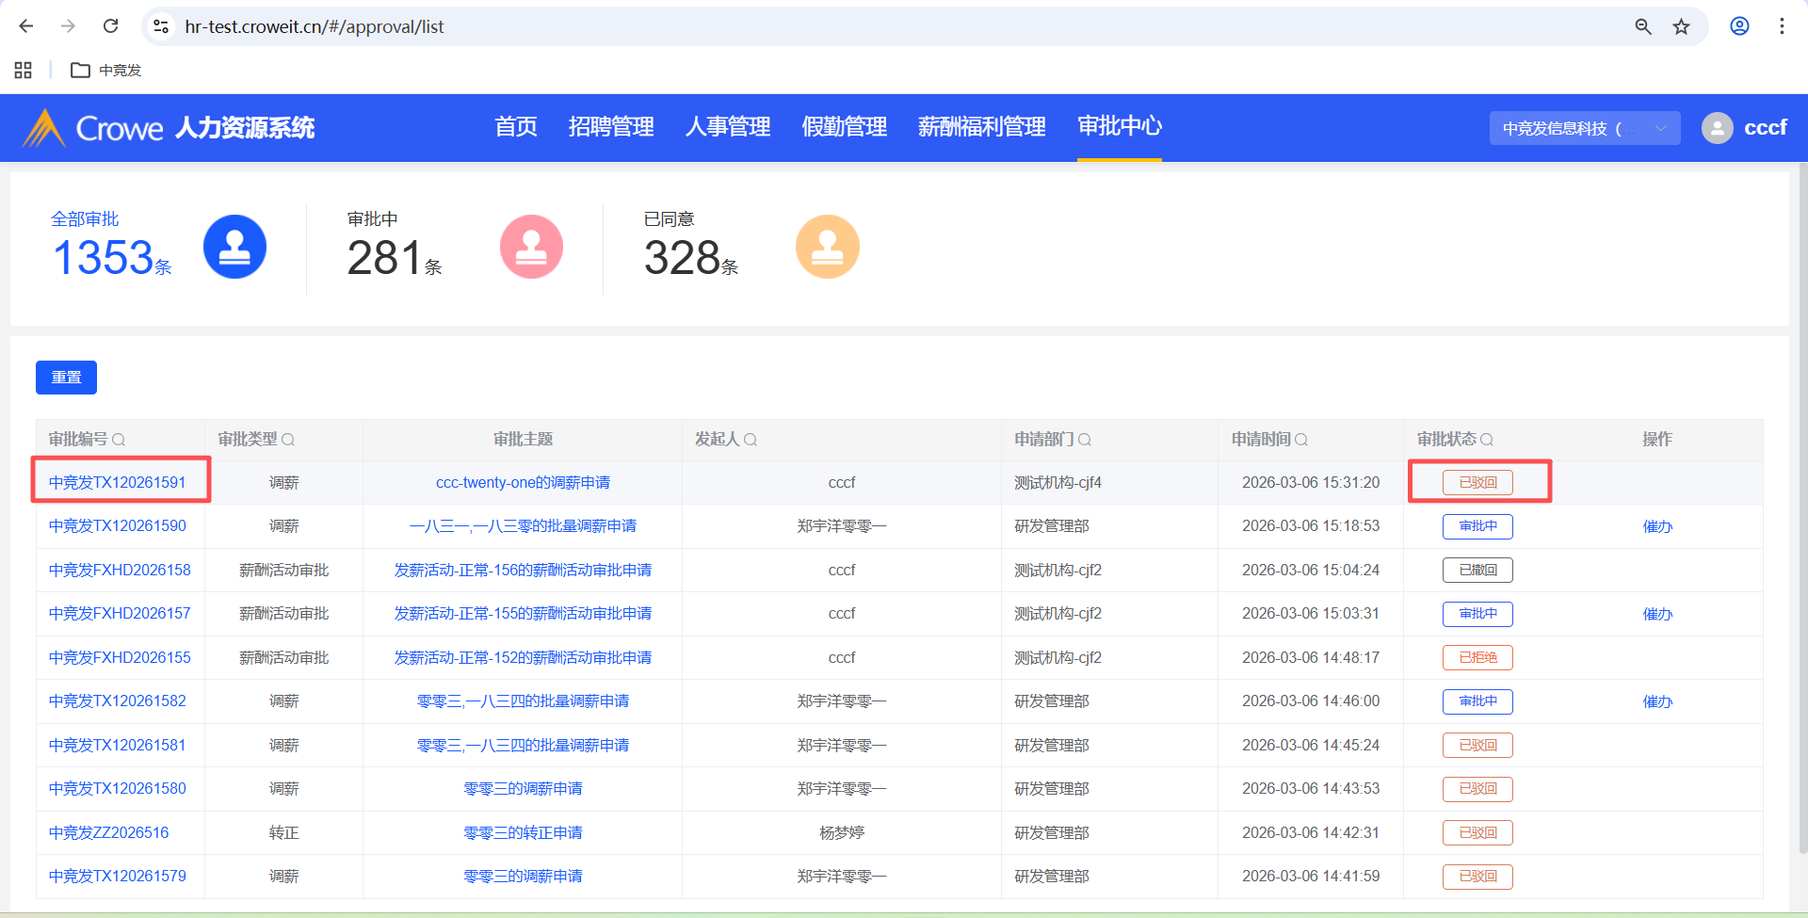Viewport: 1808px width, 918px height.
Task: Click the search icon beside 审批状态 header
Action: pos(1487,440)
